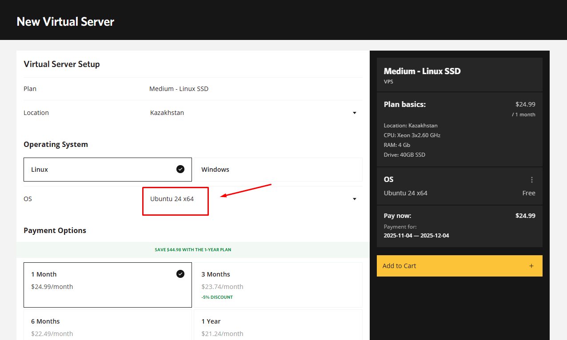
Task: Click the -5% discount label
Action: [217, 297]
